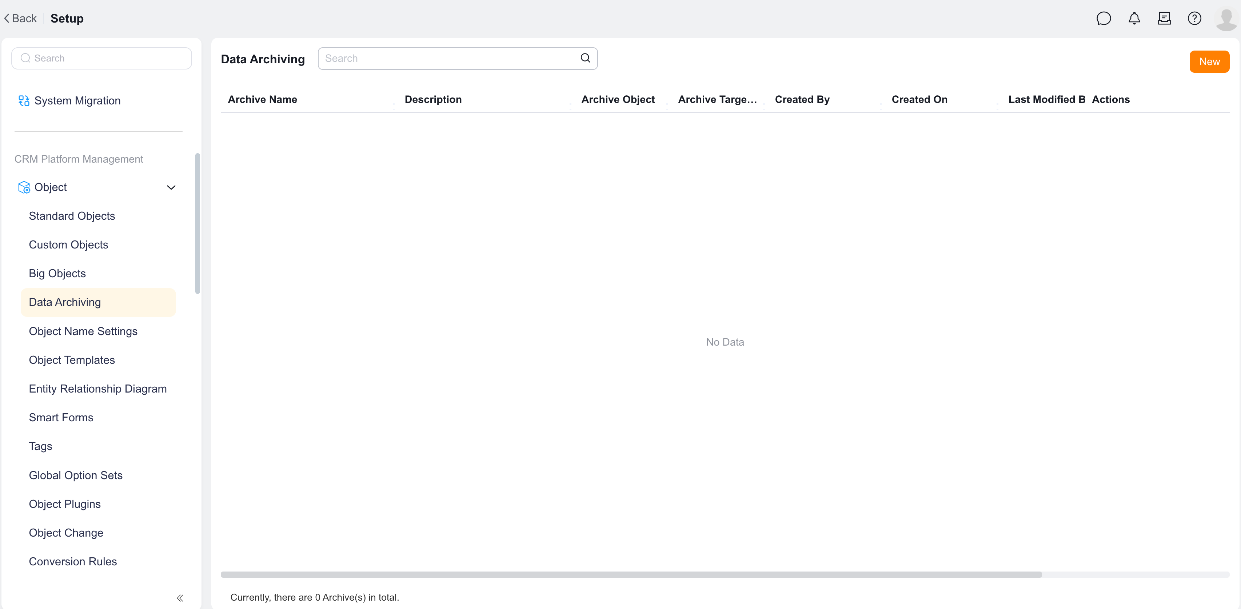Click the Created On column header
1241x609 pixels.
tap(919, 99)
